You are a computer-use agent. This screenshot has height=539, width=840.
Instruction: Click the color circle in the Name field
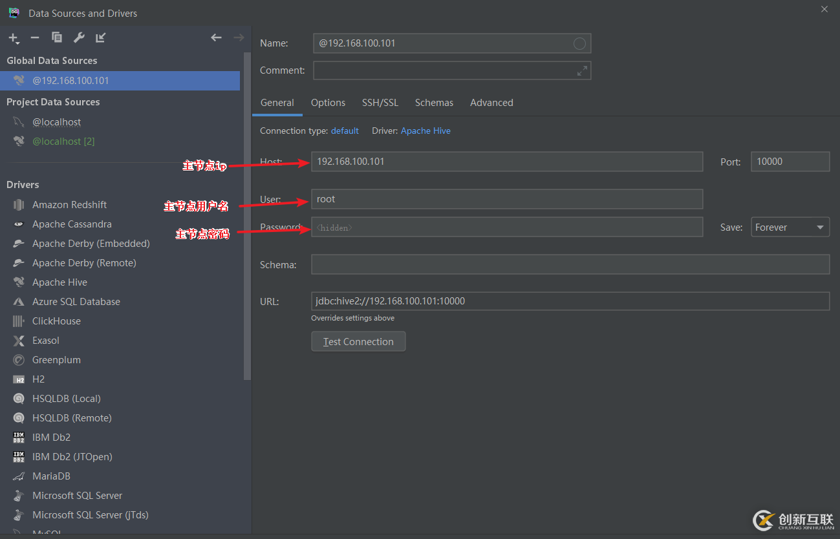579,43
